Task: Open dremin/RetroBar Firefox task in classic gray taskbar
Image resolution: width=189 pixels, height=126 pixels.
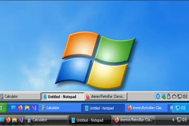Action: [x=106, y=96]
